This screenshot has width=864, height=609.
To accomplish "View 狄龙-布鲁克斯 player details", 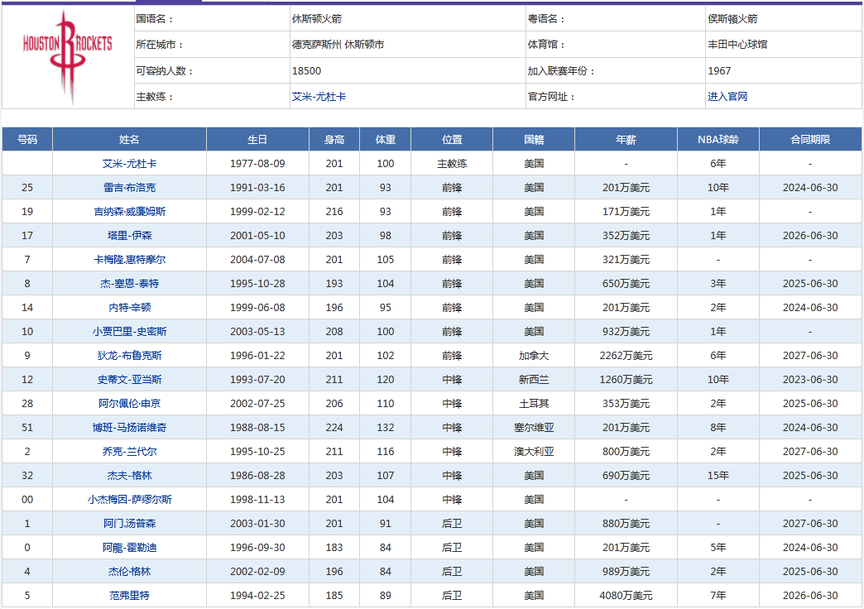I will (129, 356).
